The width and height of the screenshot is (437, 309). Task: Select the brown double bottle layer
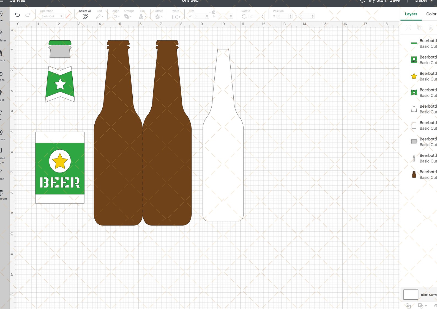pos(419,175)
